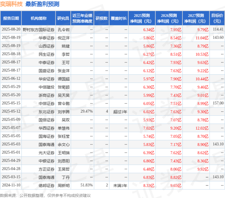Viewport: 225px width, 198px height.
Task: Click the 研报数 column header
Action: pyautogui.click(x=101, y=18)
